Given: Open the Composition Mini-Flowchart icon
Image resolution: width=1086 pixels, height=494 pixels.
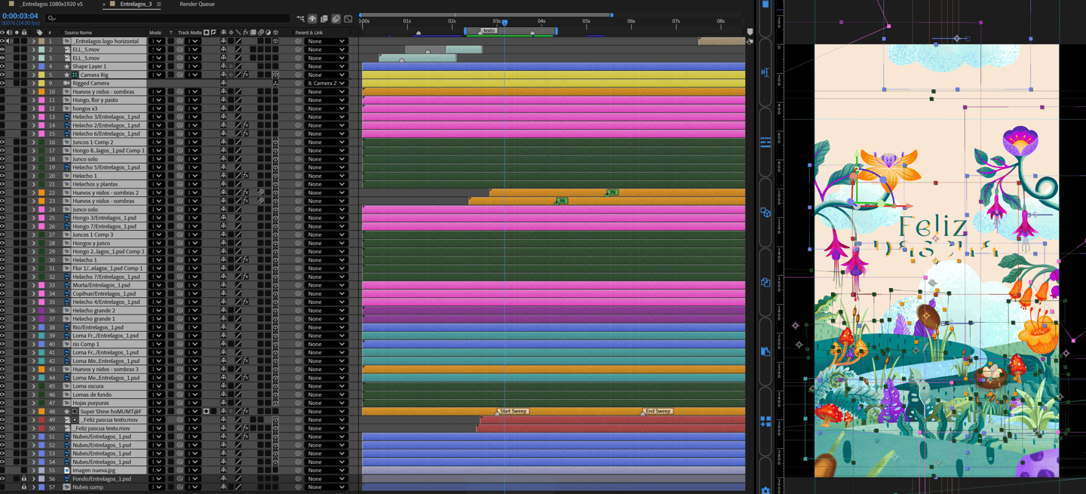Looking at the screenshot, I should pos(300,18).
